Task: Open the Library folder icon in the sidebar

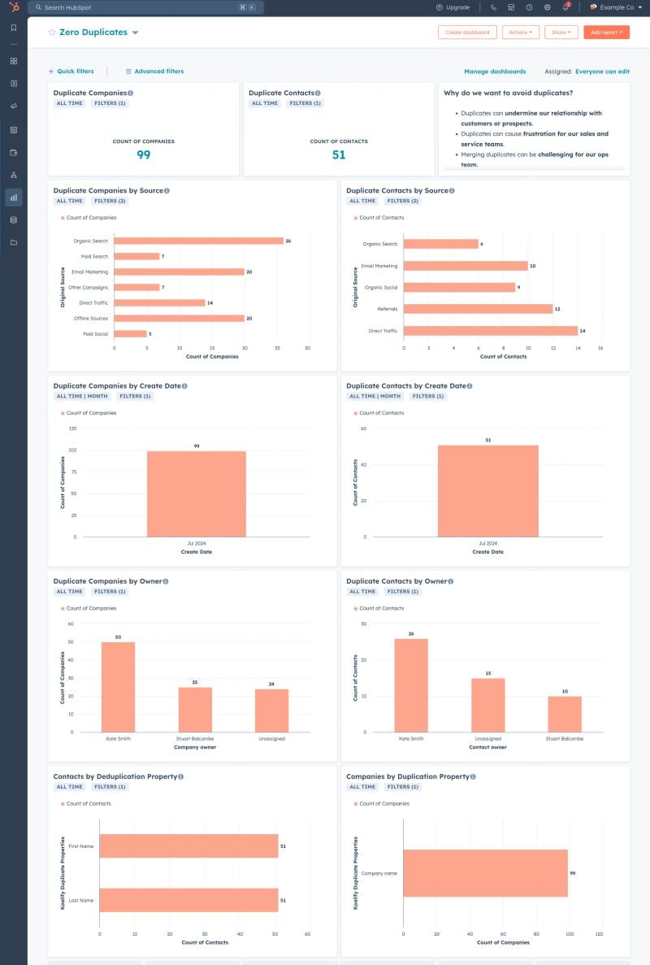Action: pyautogui.click(x=12, y=242)
